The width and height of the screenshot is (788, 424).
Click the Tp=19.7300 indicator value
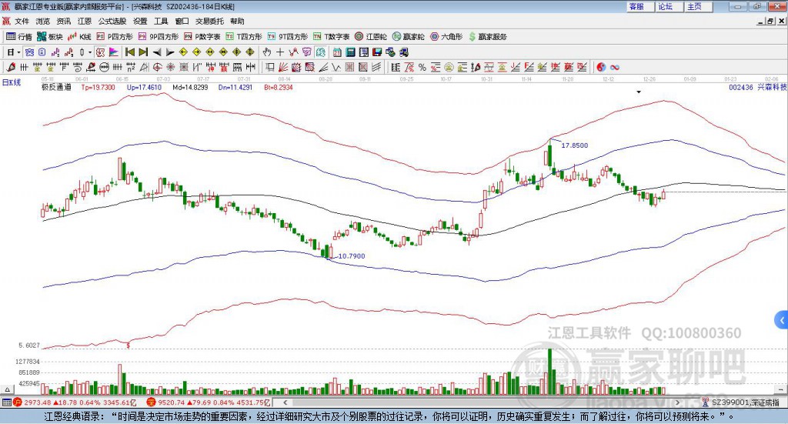[x=98, y=87]
